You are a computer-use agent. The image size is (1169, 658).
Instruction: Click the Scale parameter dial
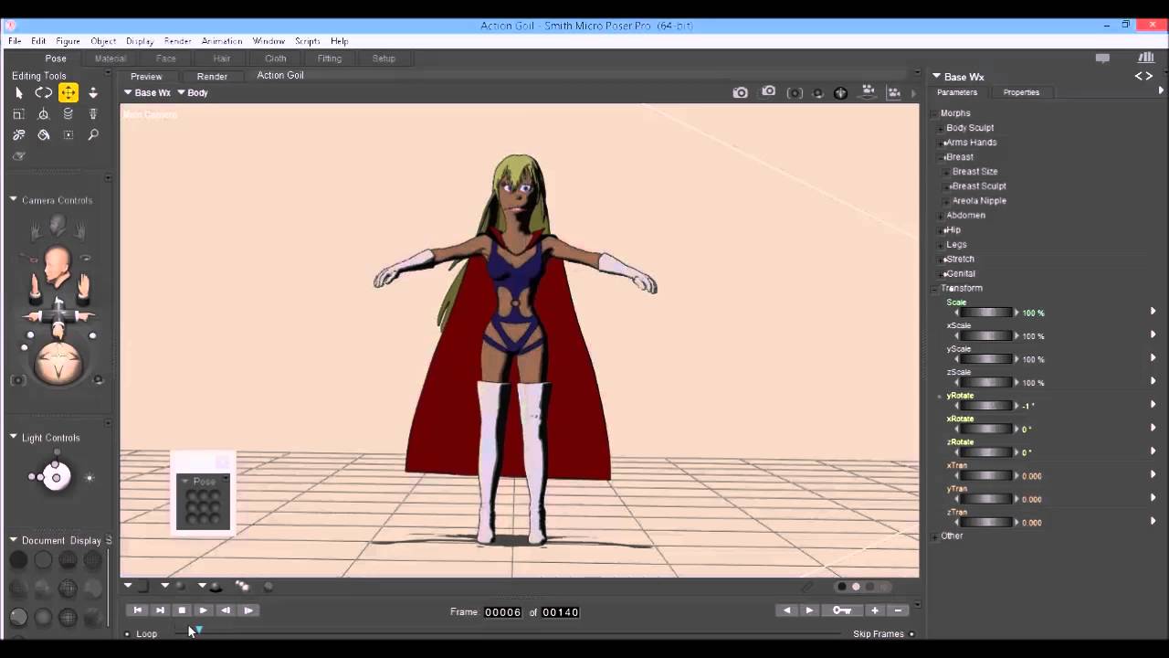(x=985, y=313)
